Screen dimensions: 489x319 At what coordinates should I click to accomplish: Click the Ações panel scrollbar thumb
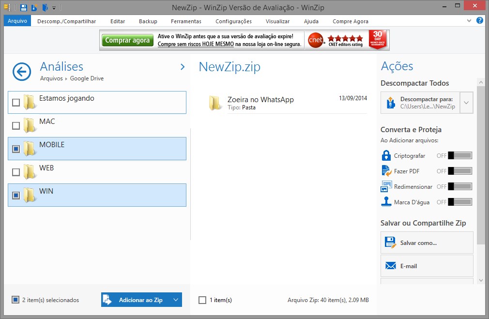[x=481, y=165]
